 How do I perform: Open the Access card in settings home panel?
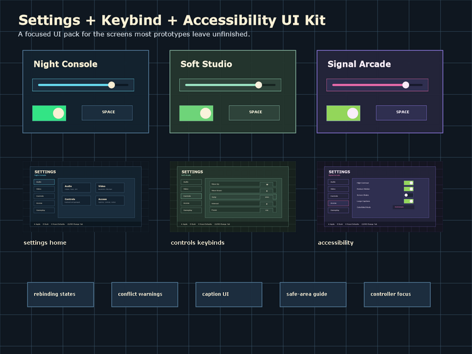[x=110, y=201]
